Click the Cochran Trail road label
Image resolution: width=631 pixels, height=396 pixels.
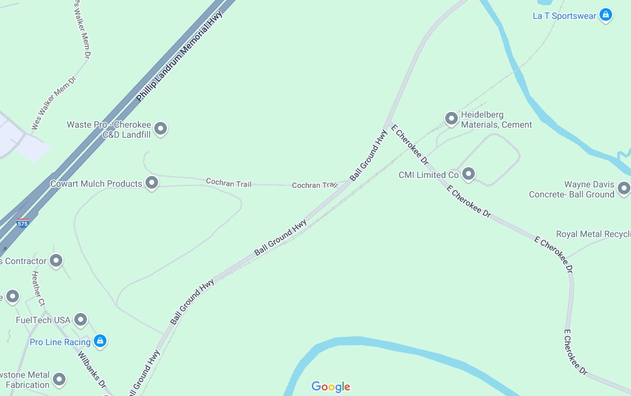229,183
